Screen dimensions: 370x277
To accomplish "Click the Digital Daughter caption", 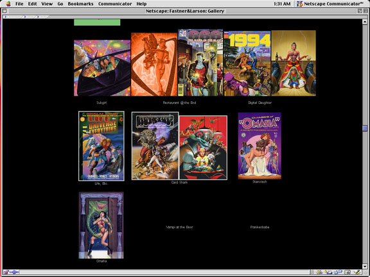I will click(260, 103).
